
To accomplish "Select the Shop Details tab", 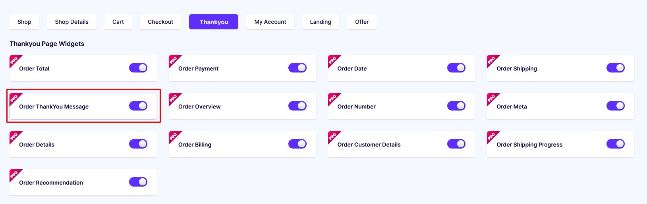I will click(x=72, y=22).
